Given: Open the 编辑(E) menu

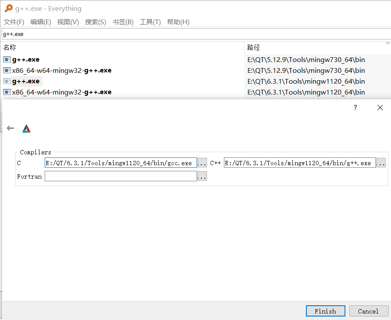Looking at the screenshot, I should click(x=41, y=22).
